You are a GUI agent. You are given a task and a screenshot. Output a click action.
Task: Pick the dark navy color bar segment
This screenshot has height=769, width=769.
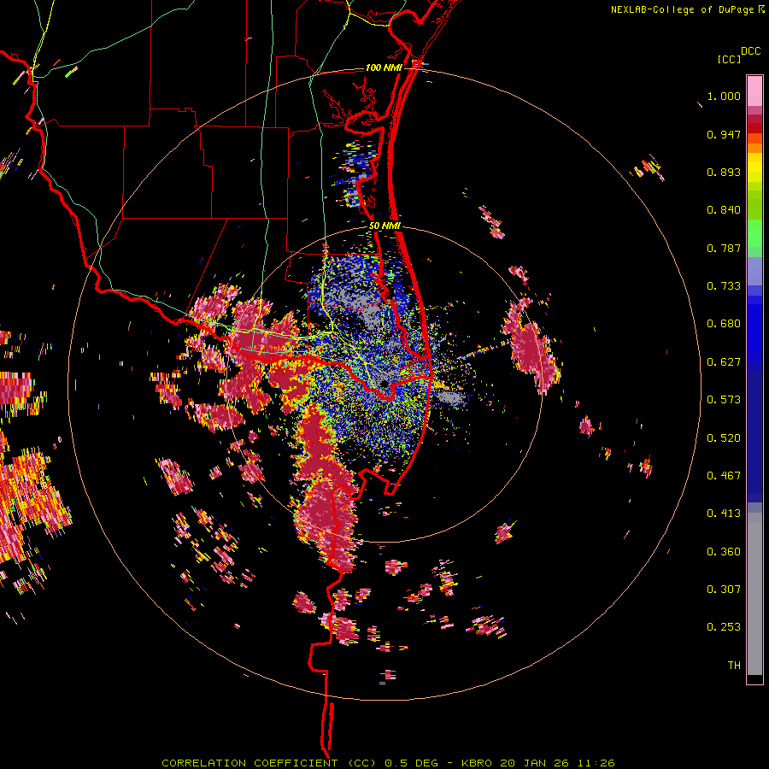click(754, 432)
